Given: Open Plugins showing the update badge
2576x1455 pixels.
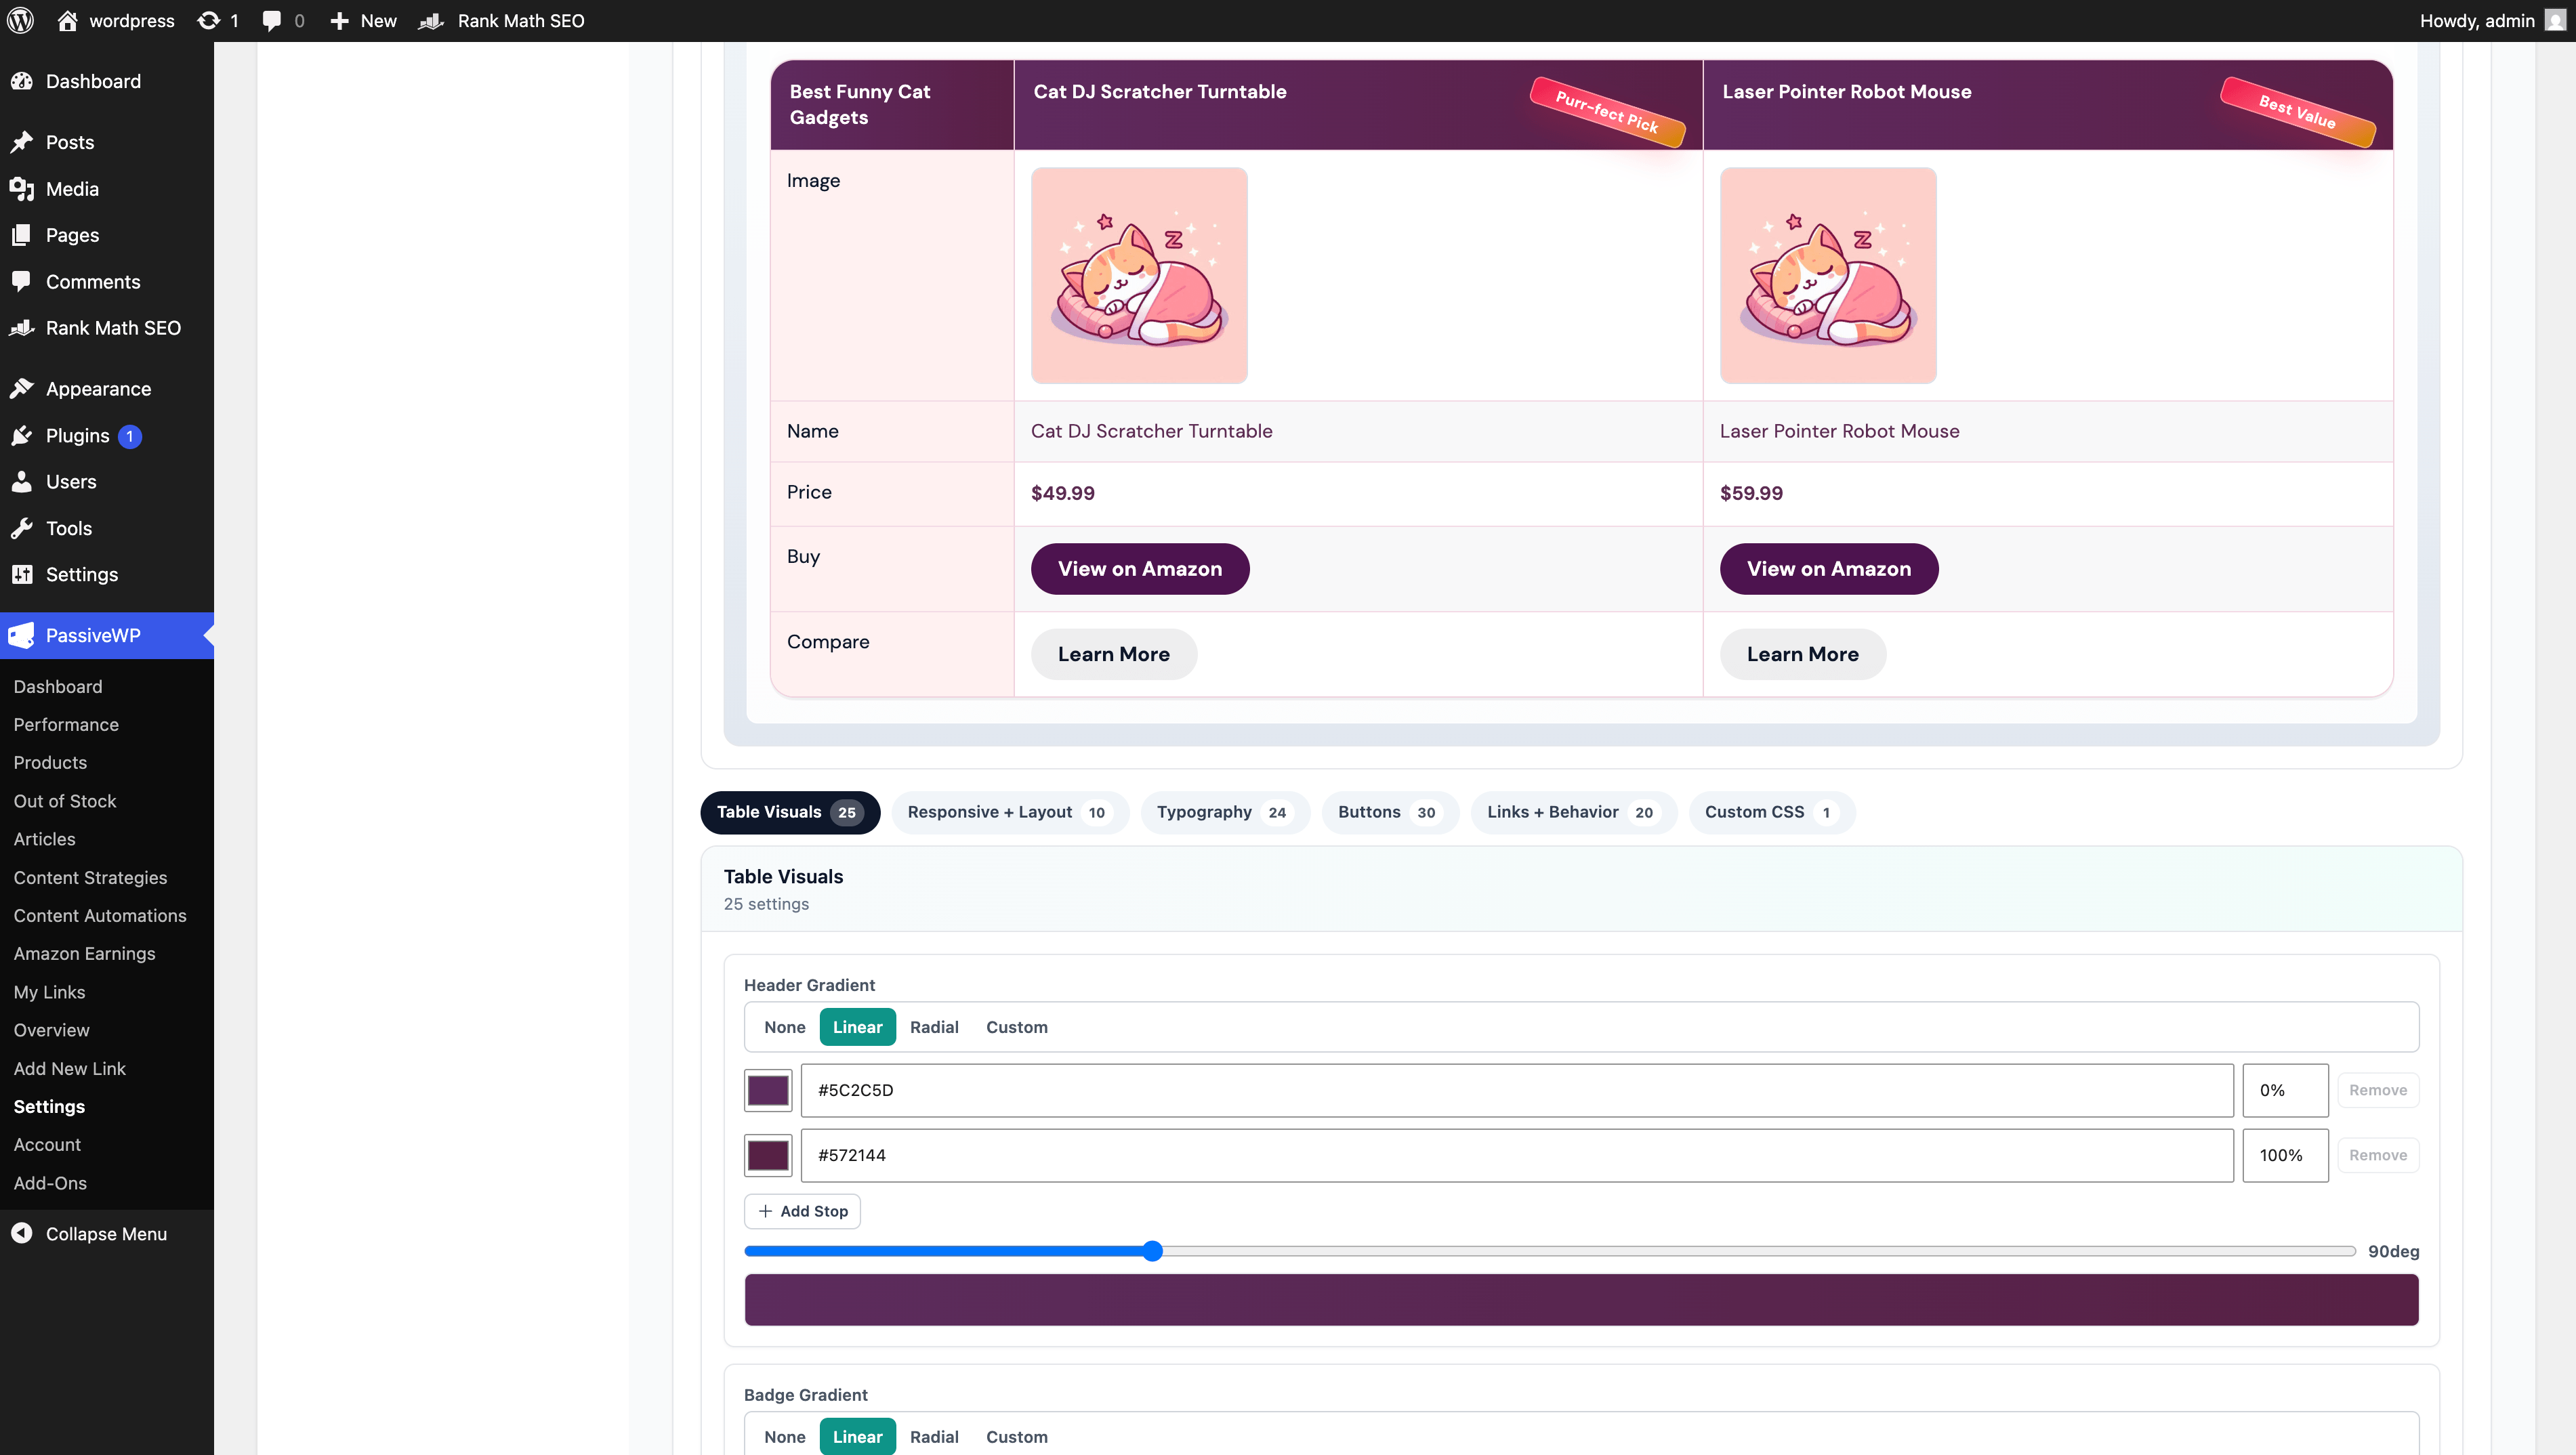Looking at the screenshot, I should click(77, 436).
